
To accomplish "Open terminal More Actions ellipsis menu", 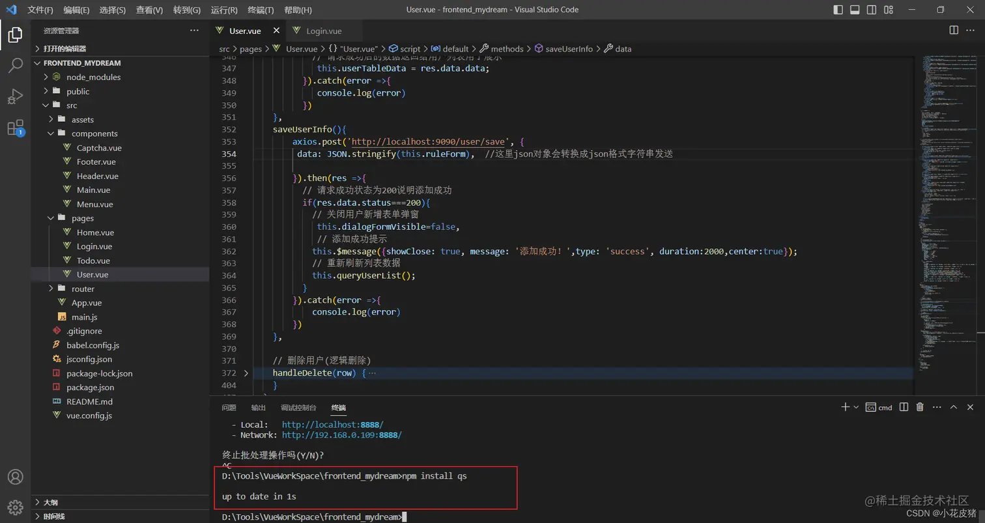I will [x=936, y=406].
